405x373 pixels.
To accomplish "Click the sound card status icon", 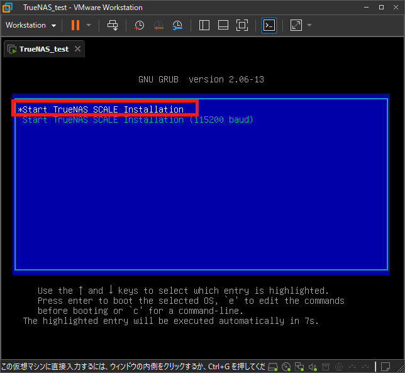I will 313,367.
